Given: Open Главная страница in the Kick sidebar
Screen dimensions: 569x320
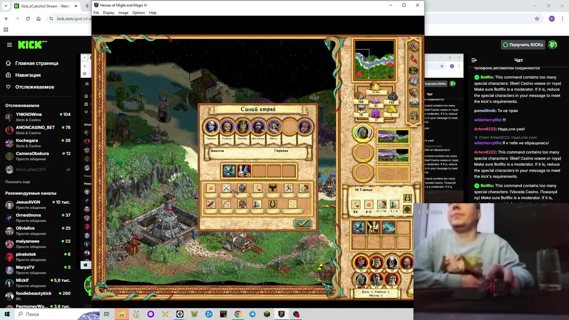Looking at the screenshot, I should tap(36, 63).
